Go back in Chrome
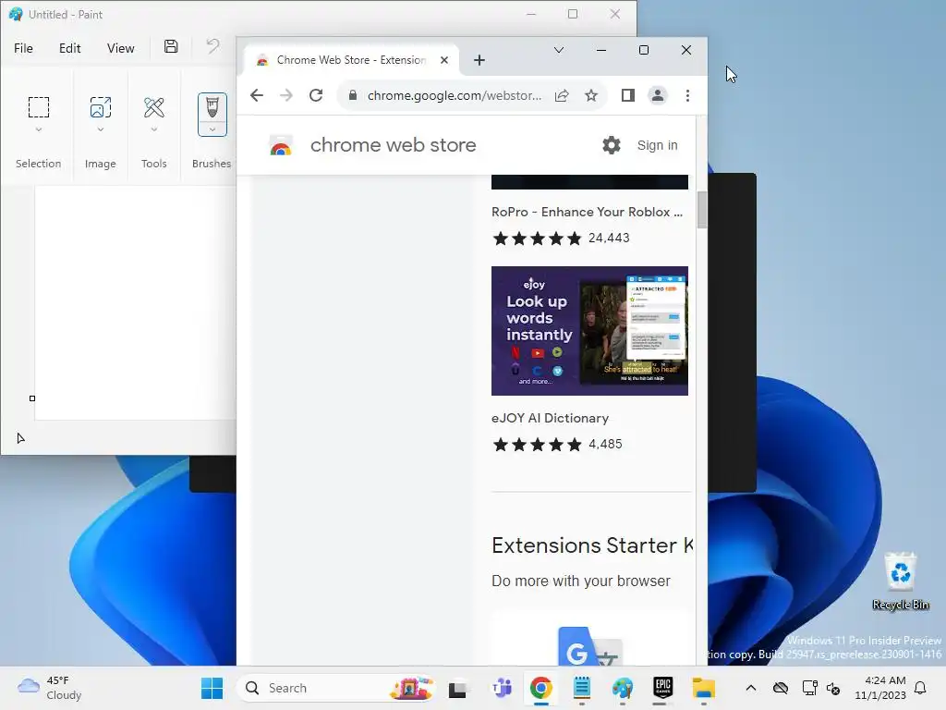946x710 pixels. (x=257, y=95)
